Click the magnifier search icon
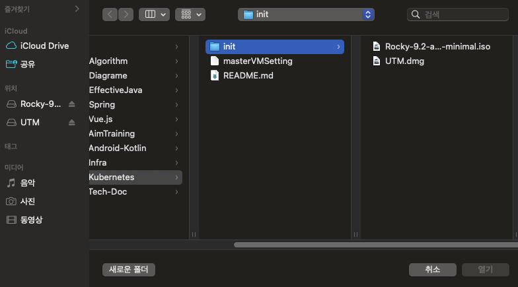This screenshot has width=518, height=287. [416, 15]
